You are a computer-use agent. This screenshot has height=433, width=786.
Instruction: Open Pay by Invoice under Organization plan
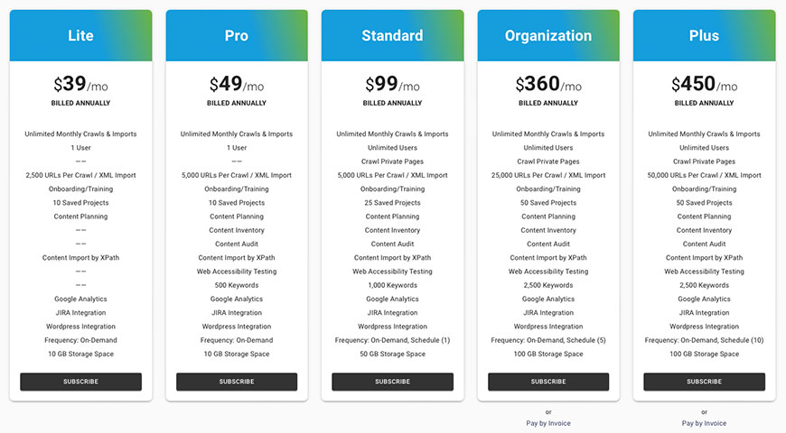pyautogui.click(x=548, y=423)
